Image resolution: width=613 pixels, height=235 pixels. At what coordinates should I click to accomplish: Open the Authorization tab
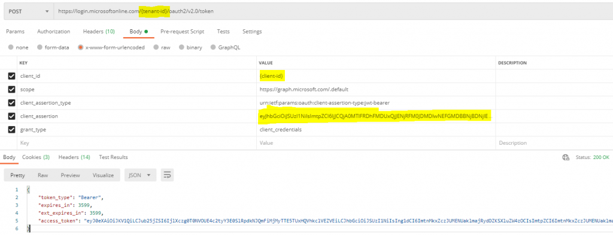tap(53, 32)
